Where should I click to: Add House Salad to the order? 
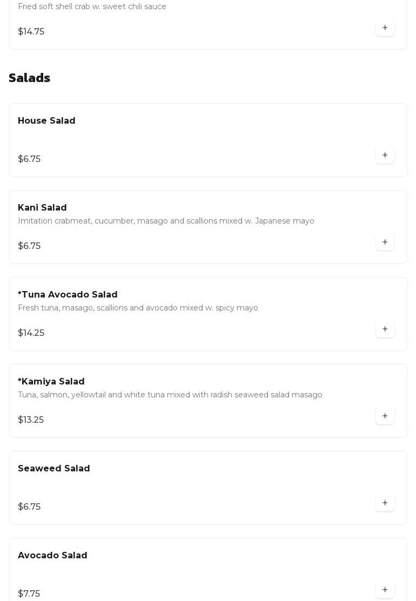coord(385,156)
